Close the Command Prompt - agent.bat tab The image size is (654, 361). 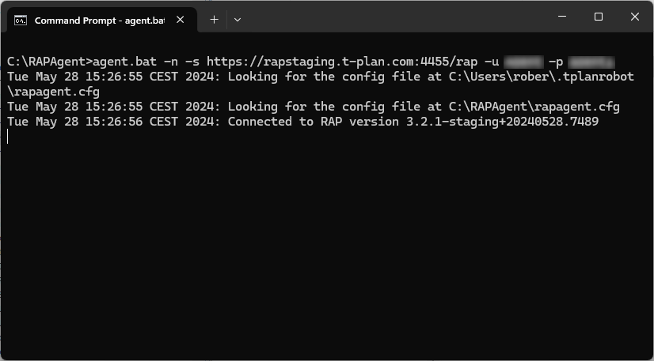pyautogui.click(x=181, y=21)
